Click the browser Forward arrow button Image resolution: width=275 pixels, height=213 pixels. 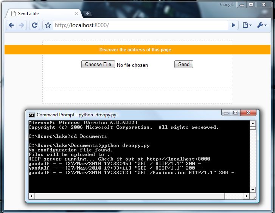[22, 25]
